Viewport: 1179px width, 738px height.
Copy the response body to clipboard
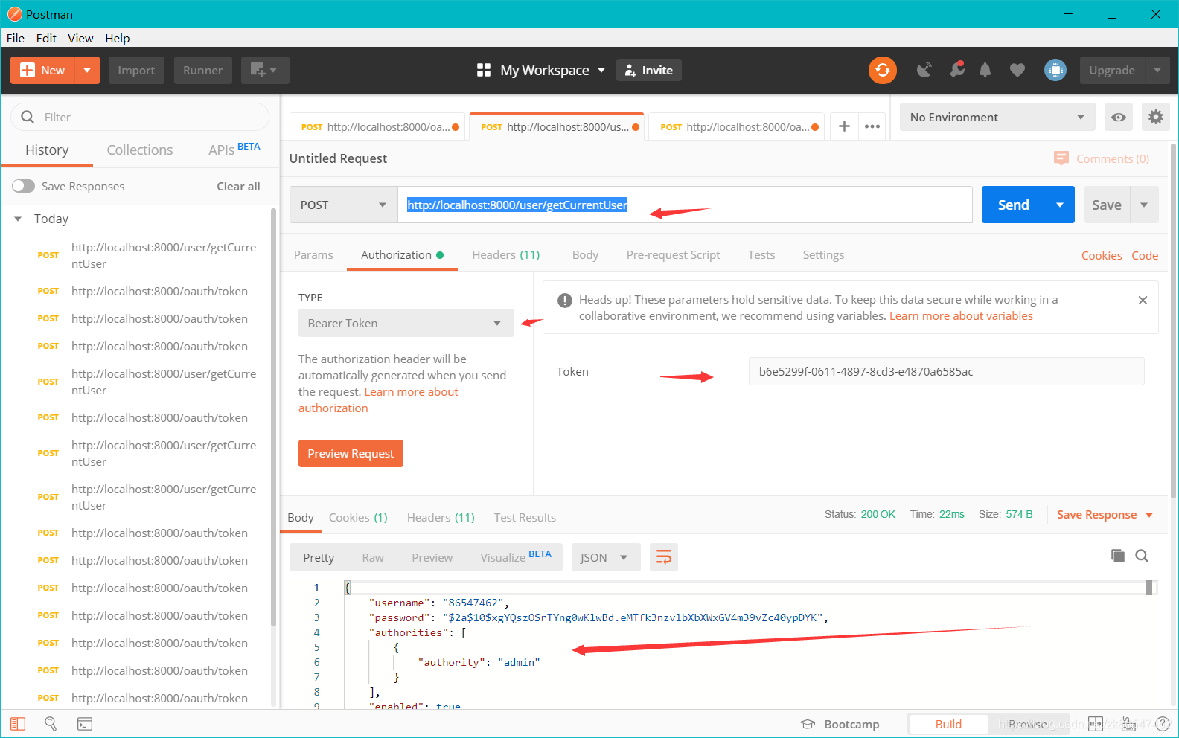click(x=1117, y=556)
